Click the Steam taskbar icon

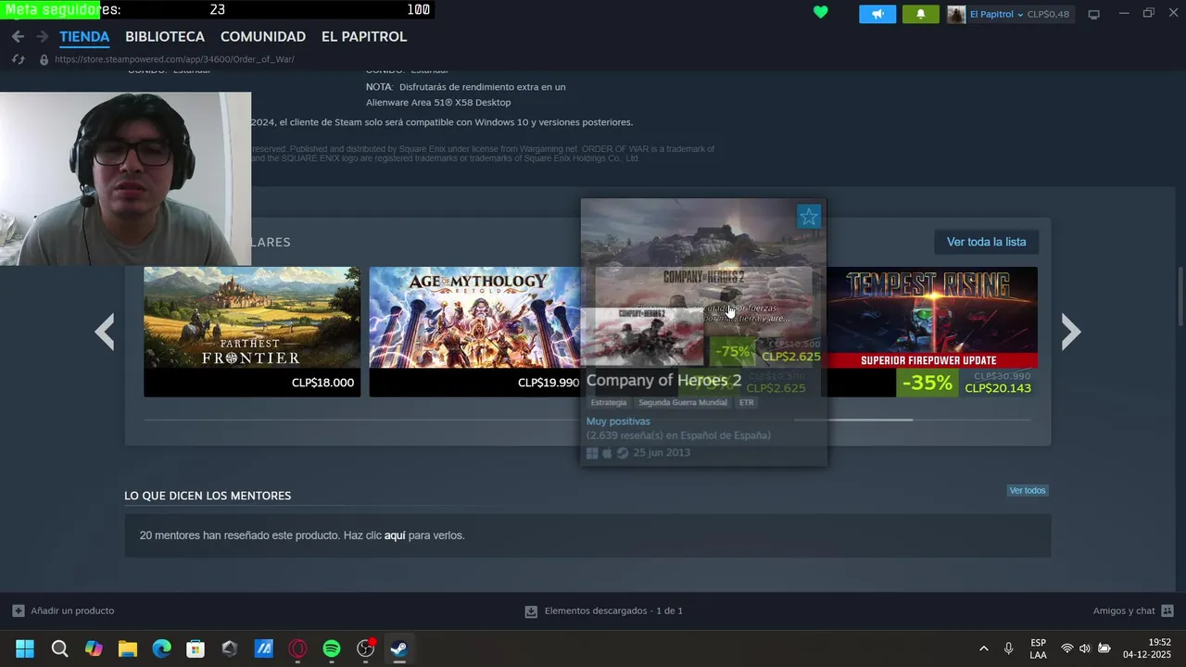tap(399, 648)
